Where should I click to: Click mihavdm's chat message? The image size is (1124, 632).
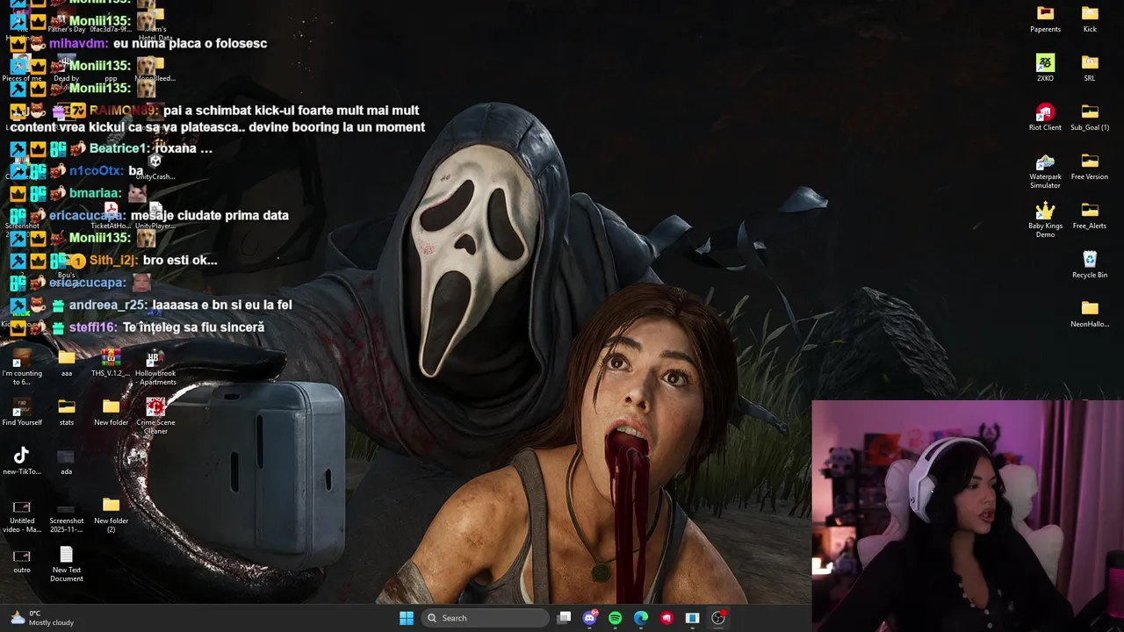coord(190,43)
